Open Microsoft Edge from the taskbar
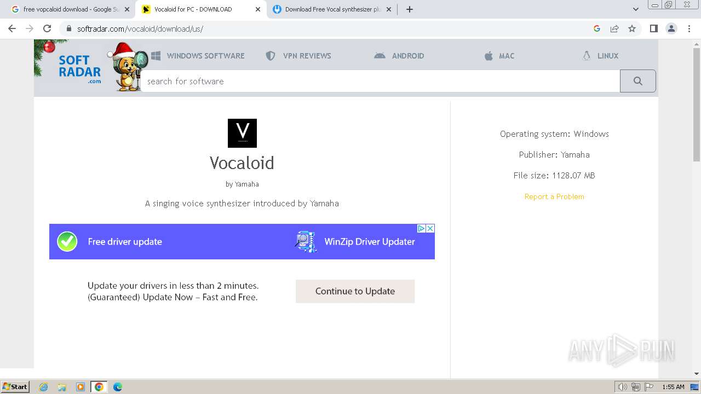Viewport: 701px width, 394px height. [x=118, y=387]
